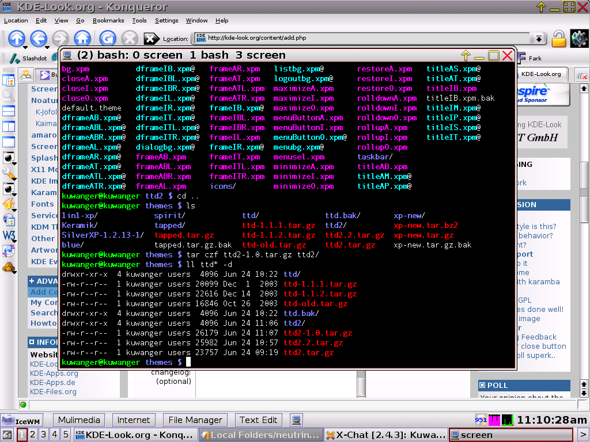This screenshot has width=590, height=442.
Task: Open the Internet taskbar menu
Action: click(134, 420)
